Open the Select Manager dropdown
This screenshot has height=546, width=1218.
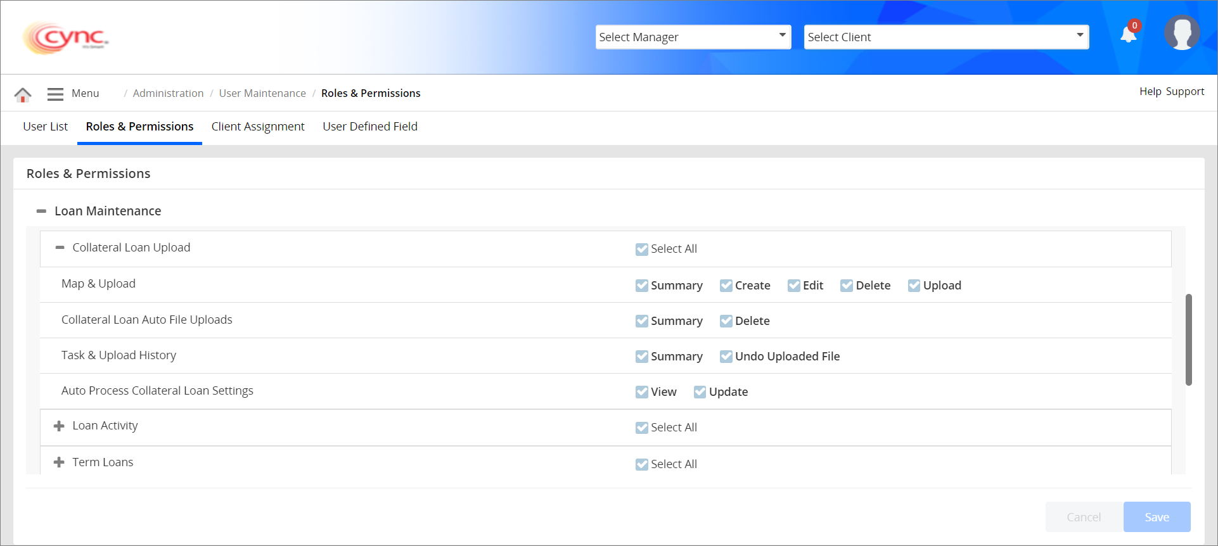click(x=693, y=37)
